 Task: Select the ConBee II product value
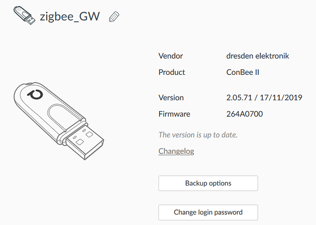tap(243, 72)
